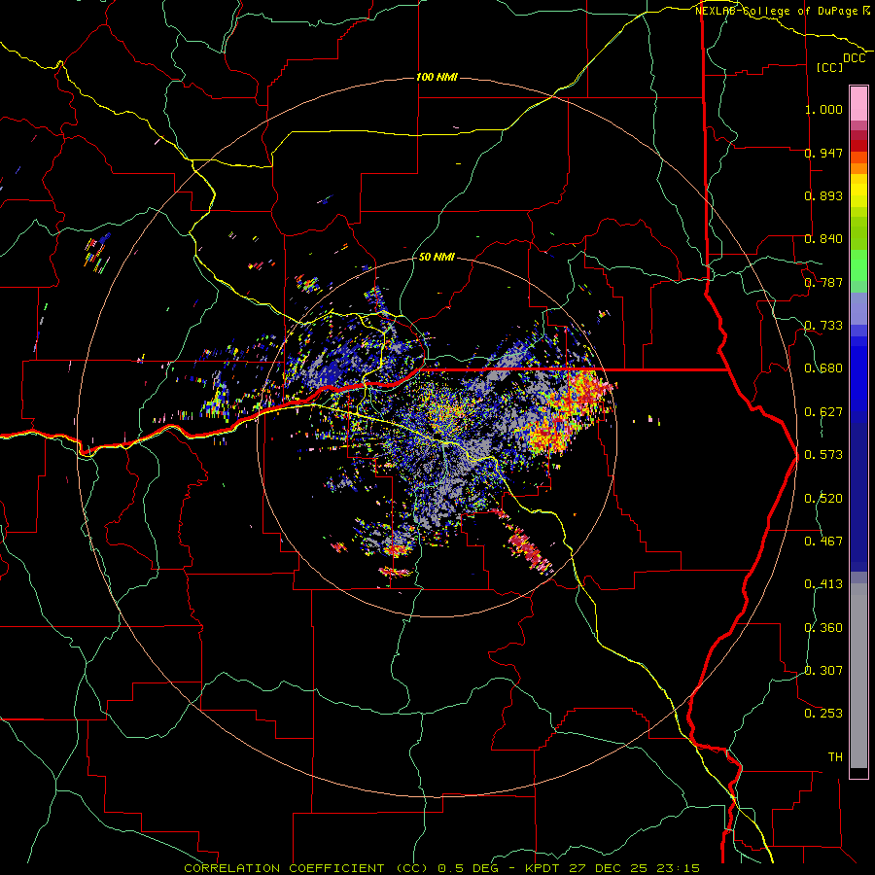The height and width of the screenshot is (875, 875).
Task: Click the DCC product label
Action: tap(855, 58)
